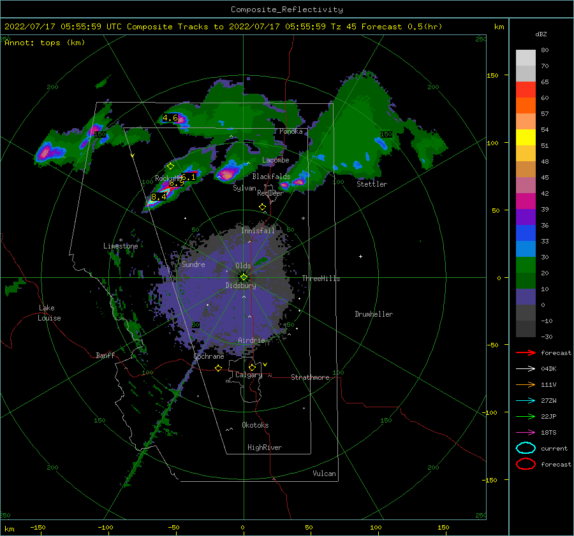Click the Lacombe town label

tap(276, 160)
